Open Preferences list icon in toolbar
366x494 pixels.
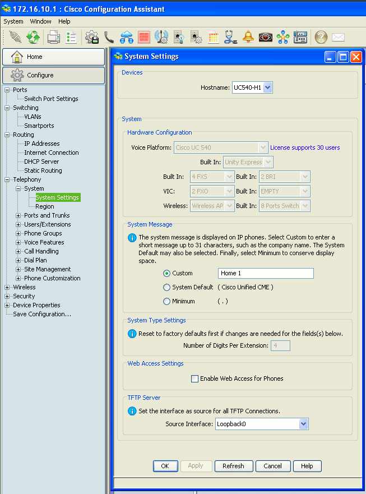pyautogui.click(x=71, y=37)
